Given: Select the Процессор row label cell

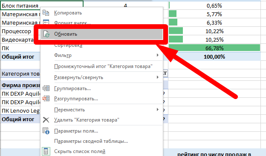Looking at the screenshot, I should point(17,31).
